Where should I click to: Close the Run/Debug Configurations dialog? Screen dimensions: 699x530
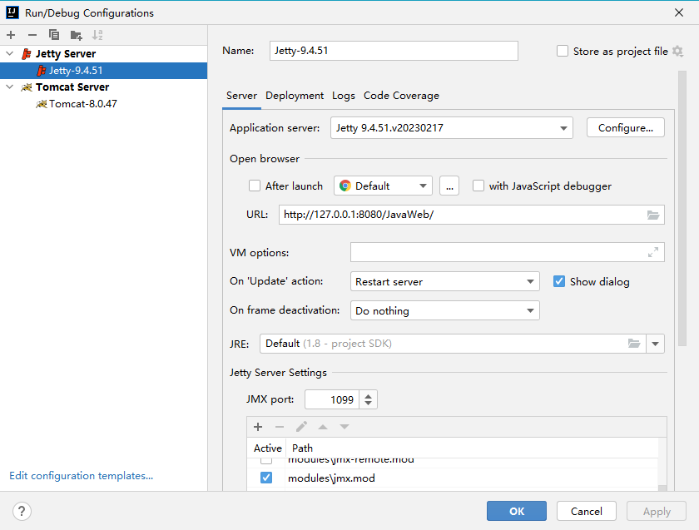point(678,12)
